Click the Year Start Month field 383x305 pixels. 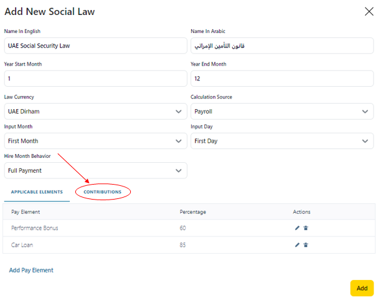tap(95, 79)
